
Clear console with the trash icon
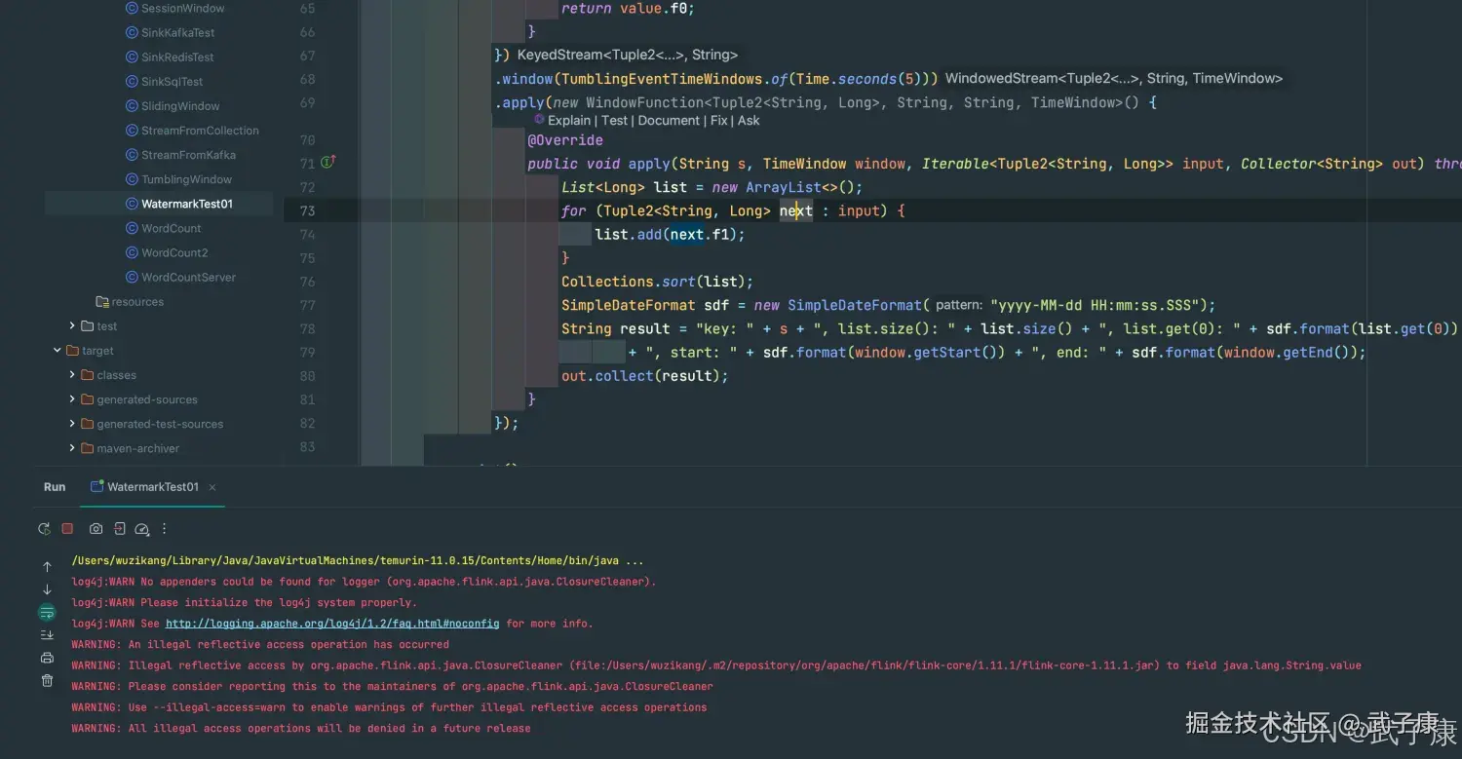tap(47, 680)
